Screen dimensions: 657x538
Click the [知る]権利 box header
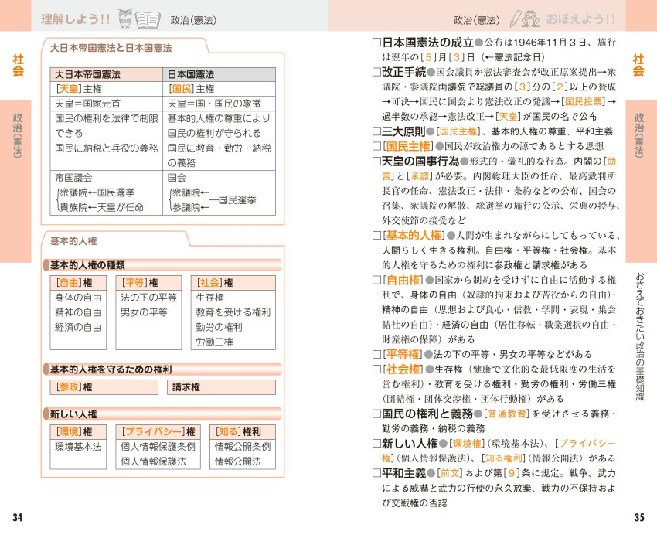click(243, 432)
